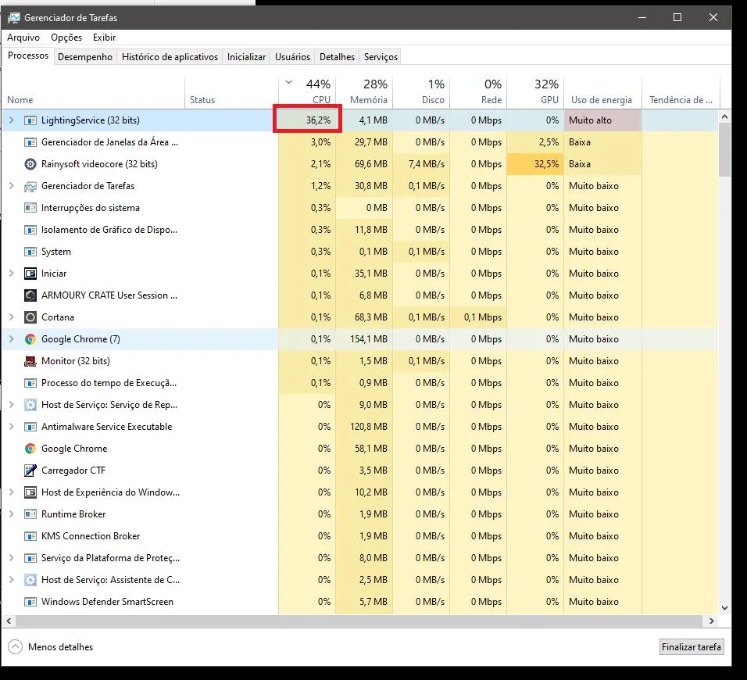Image resolution: width=747 pixels, height=680 pixels.
Task: Click the LightingService process icon
Action: coord(30,120)
